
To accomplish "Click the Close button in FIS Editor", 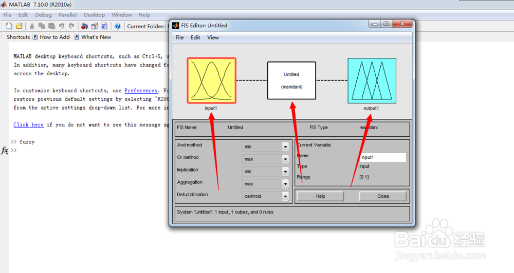I will 383,196.
